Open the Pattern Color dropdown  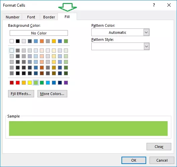(120, 32)
